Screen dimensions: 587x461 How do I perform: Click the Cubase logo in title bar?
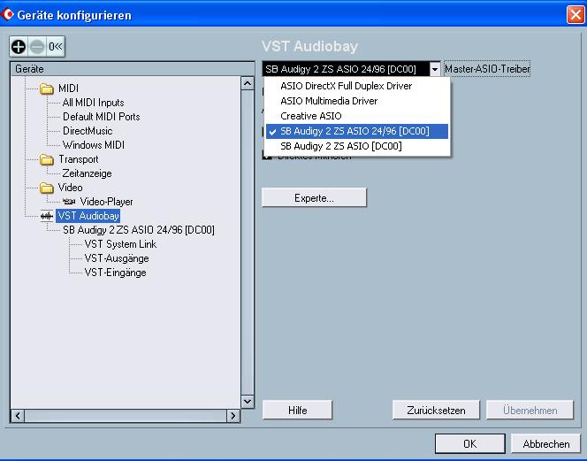pyautogui.click(x=7, y=14)
